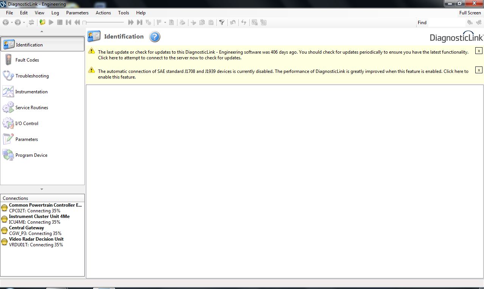Click the Full Screen button
Screen dimensions: 484x289
click(470, 13)
